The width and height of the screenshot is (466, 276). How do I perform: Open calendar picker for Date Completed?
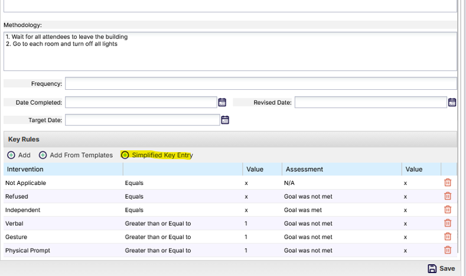coord(222,102)
